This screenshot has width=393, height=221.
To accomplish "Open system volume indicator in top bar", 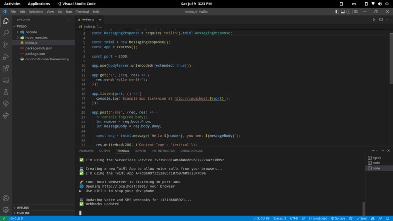I will pyautogui.click(x=380, y=4).
